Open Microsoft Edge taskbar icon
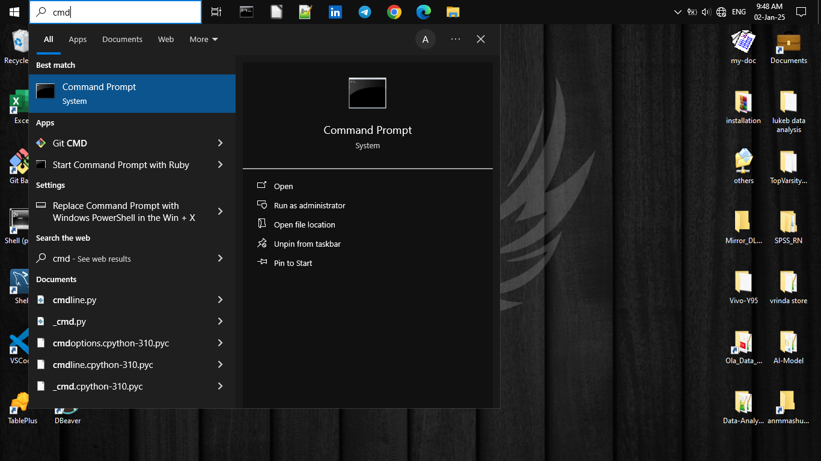This screenshot has height=461, width=821. tap(424, 12)
